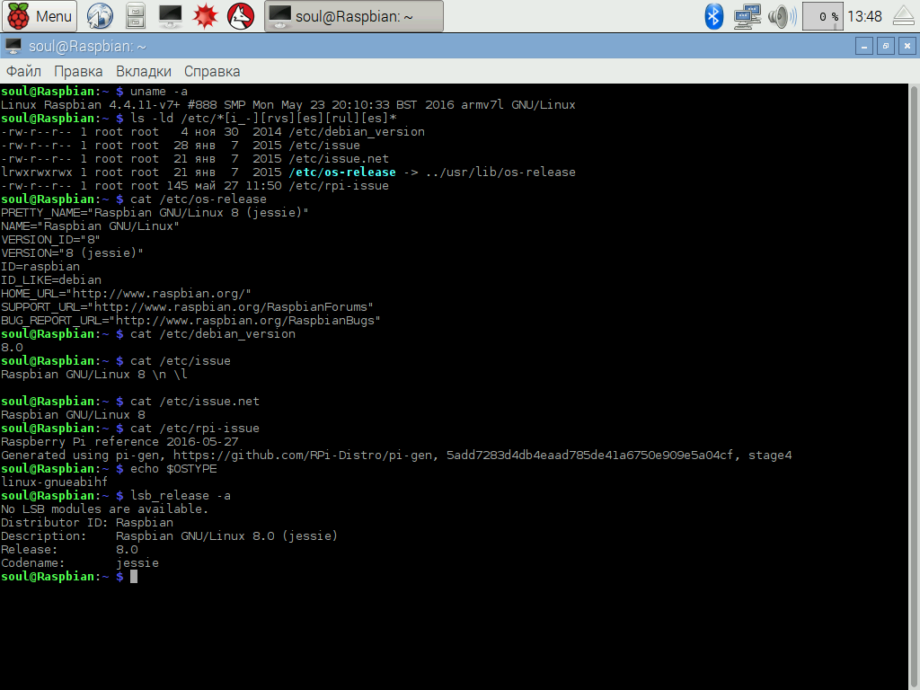This screenshot has height=690, width=920.
Task: Open the volume speaker tray icon
Action: 783,16
